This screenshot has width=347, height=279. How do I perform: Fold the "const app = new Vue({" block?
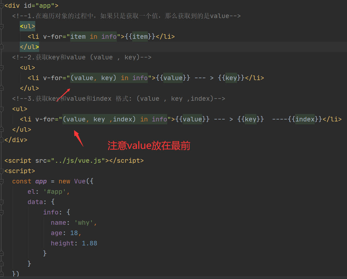click(x=2, y=181)
